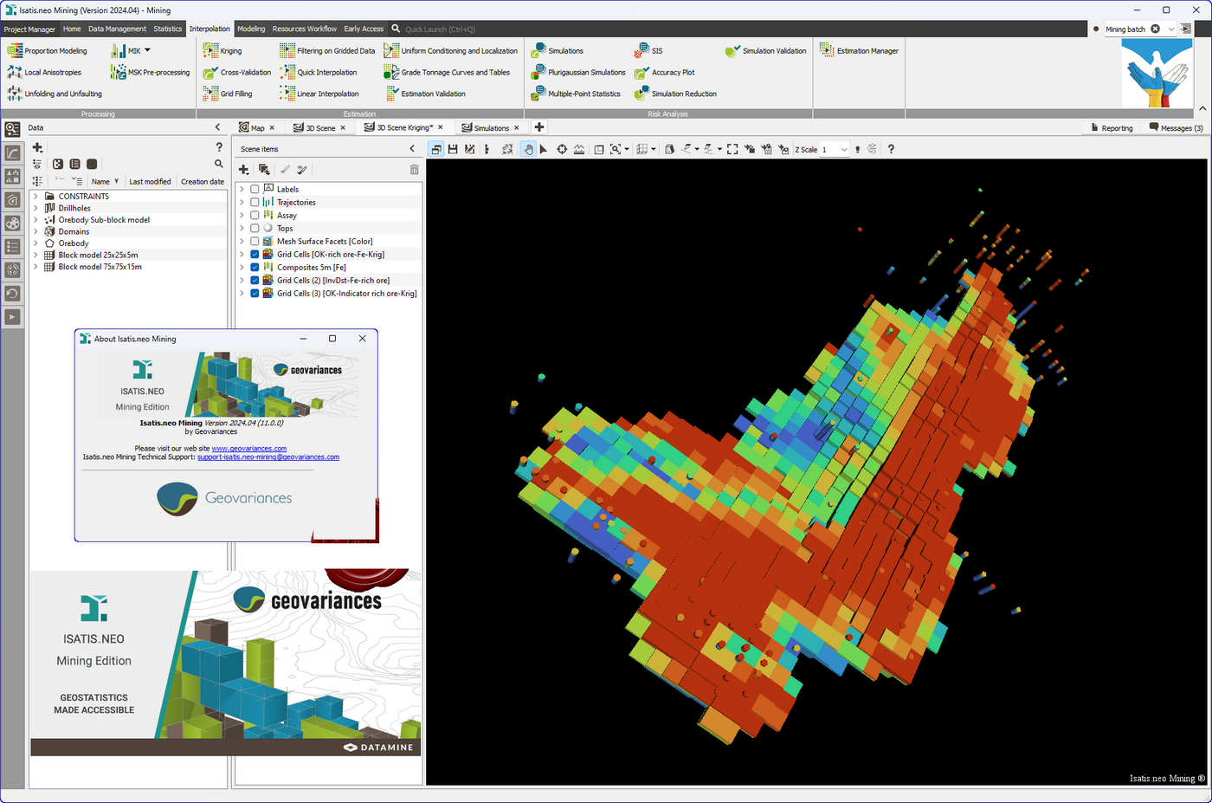Image resolution: width=1212 pixels, height=803 pixels.
Task: Open Linear Interpolation tool
Action: click(319, 94)
